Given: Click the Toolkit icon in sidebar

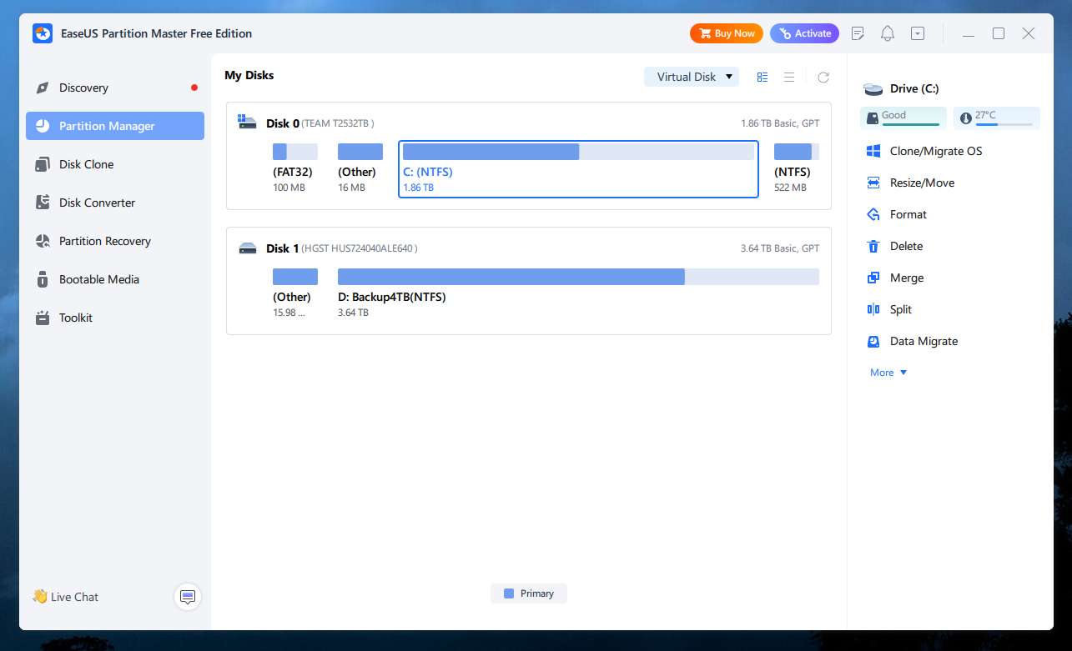Looking at the screenshot, I should (x=43, y=318).
